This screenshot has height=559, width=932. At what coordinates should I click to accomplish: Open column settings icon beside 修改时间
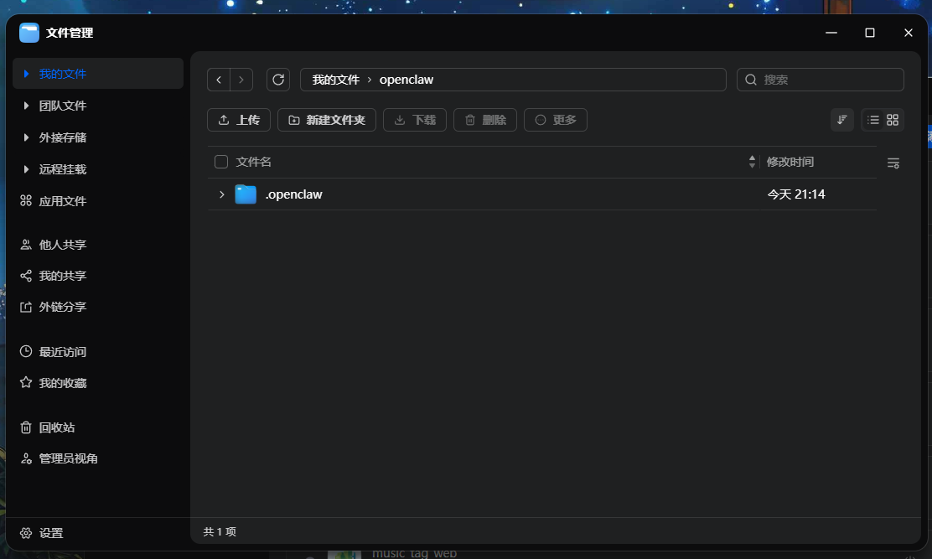coord(893,163)
